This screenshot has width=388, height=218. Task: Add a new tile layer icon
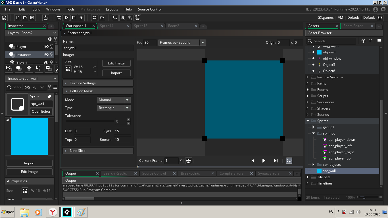[x=29, y=68]
